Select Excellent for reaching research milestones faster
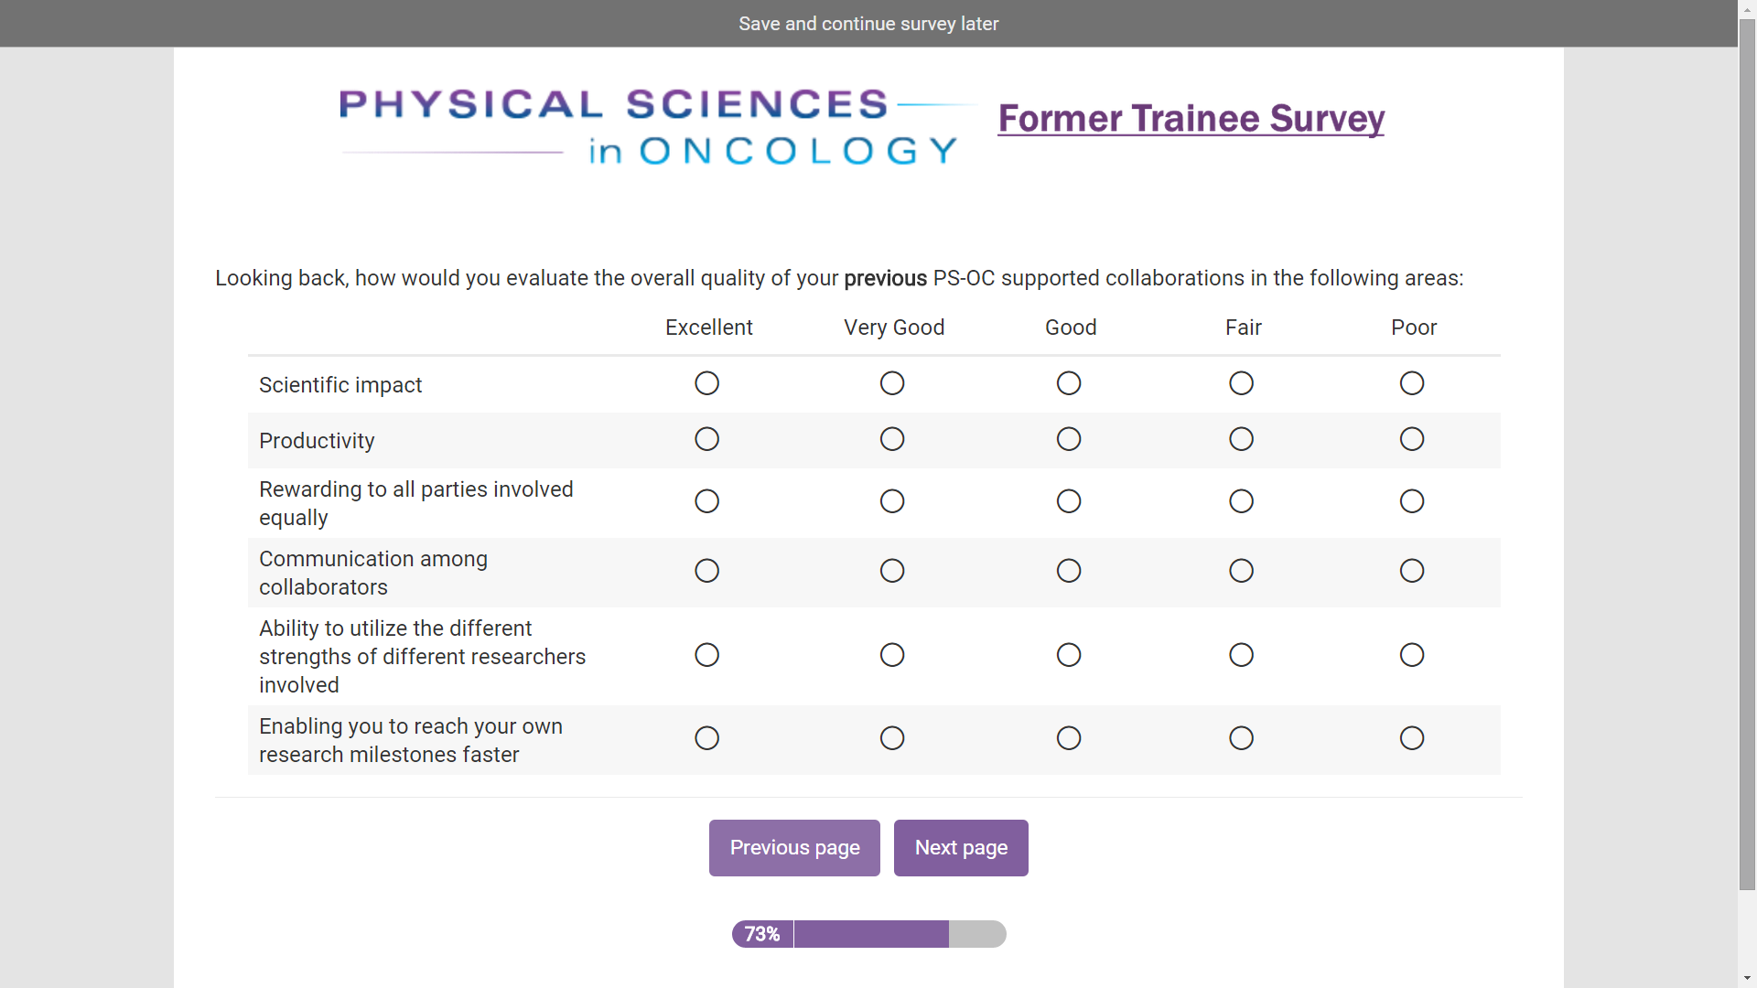This screenshot has height=988, width=1757. (x=706, y=738)
